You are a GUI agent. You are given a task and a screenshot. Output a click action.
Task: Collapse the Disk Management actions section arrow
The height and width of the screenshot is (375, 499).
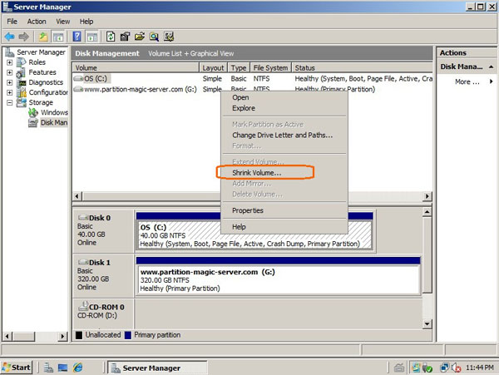pos(491,67)
